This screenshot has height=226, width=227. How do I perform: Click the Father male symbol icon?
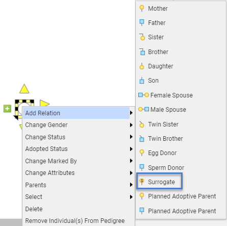[142, 22]
